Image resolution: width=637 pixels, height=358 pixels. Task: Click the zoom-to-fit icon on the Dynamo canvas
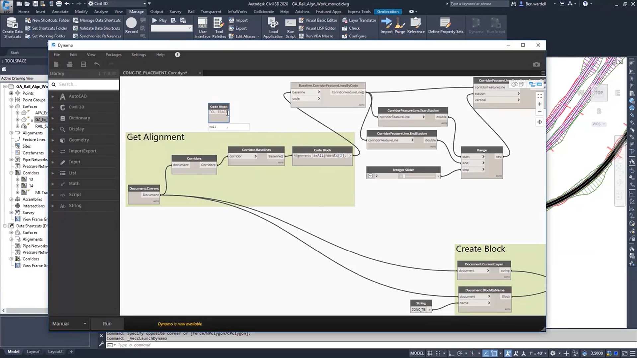(x=540, y=96)
